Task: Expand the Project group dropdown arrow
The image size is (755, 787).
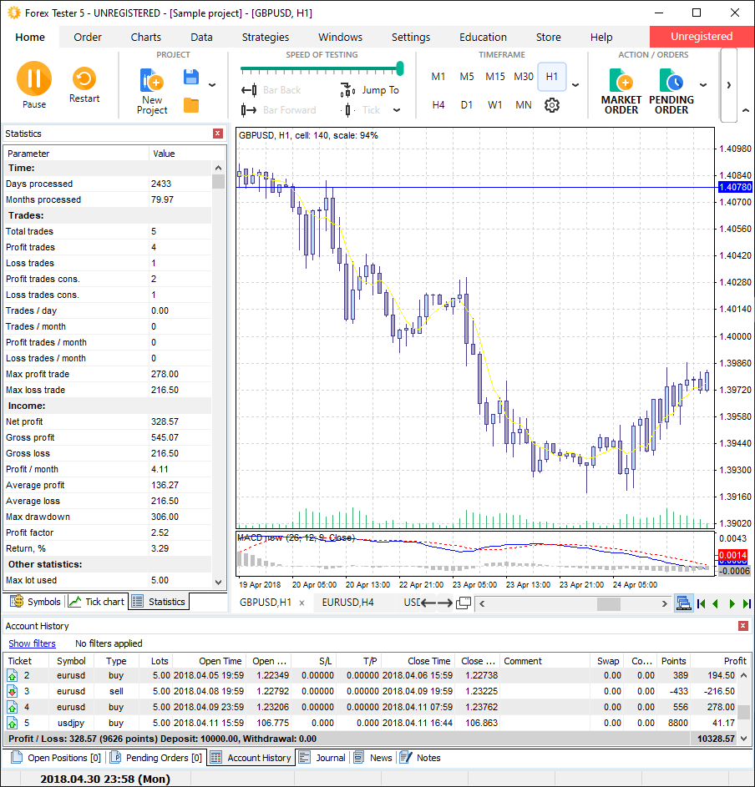Action: tap(212, 85)
